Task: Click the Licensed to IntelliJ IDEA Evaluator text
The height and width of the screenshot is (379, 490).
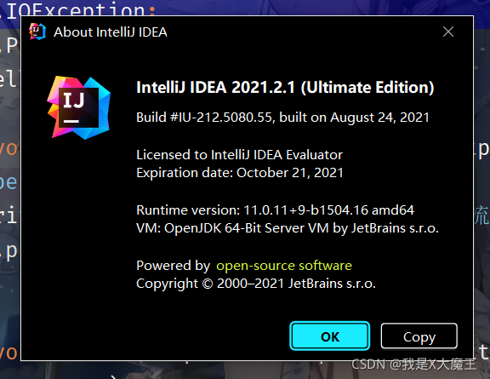Action: [x=239, y=155]
